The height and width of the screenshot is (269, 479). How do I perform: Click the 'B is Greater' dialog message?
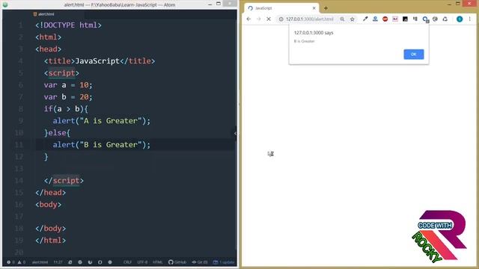tap(305, 41)
